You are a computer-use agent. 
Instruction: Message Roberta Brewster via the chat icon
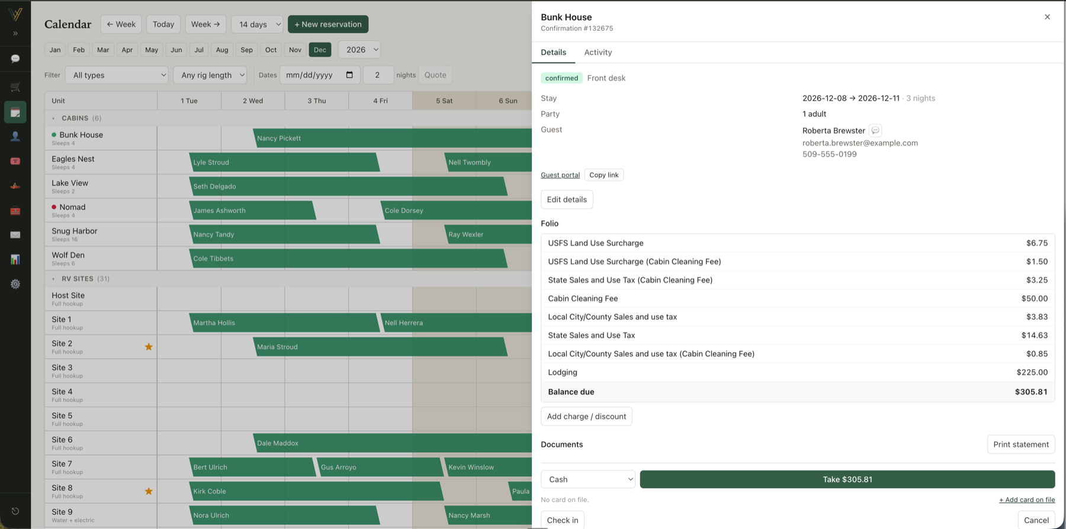tap(875, 130)
